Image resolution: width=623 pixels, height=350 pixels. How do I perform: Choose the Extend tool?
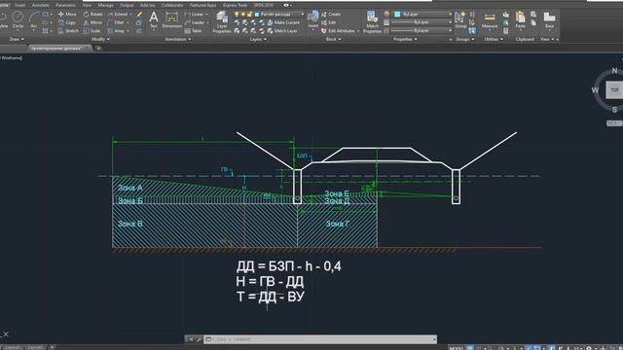[x=118, y=14]
